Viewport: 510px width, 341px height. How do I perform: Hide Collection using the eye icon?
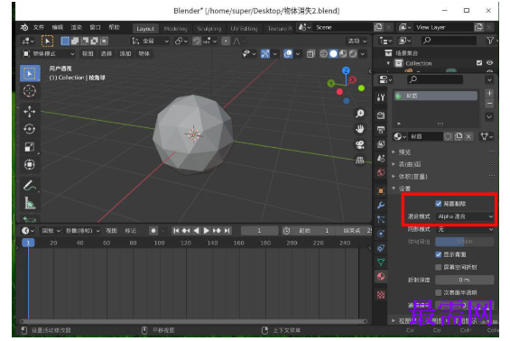pos(489,63)
